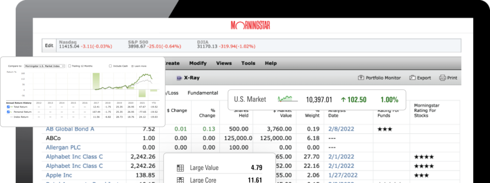Click the 7.52 price for AB Global Bond A
490x183 pixels.
148,129
